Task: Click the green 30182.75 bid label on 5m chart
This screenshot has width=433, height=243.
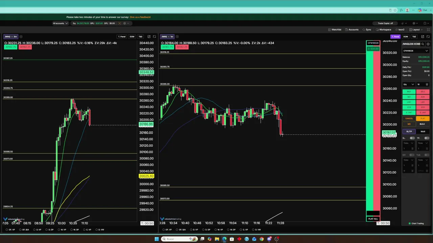Action: [10, 47]
